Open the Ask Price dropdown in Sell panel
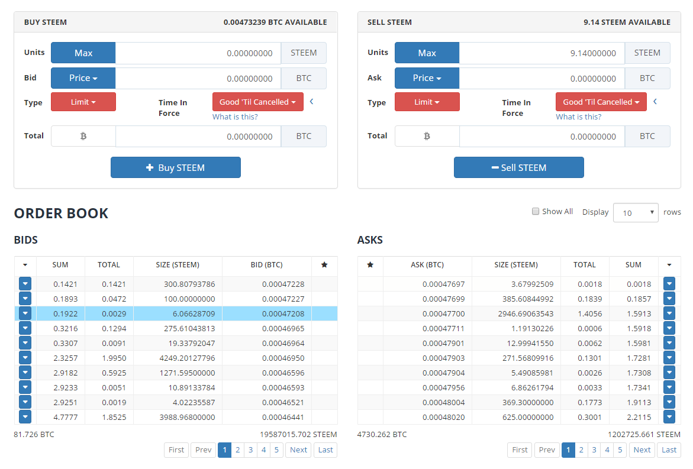This screenshot has width=693, height=469. 427,77
